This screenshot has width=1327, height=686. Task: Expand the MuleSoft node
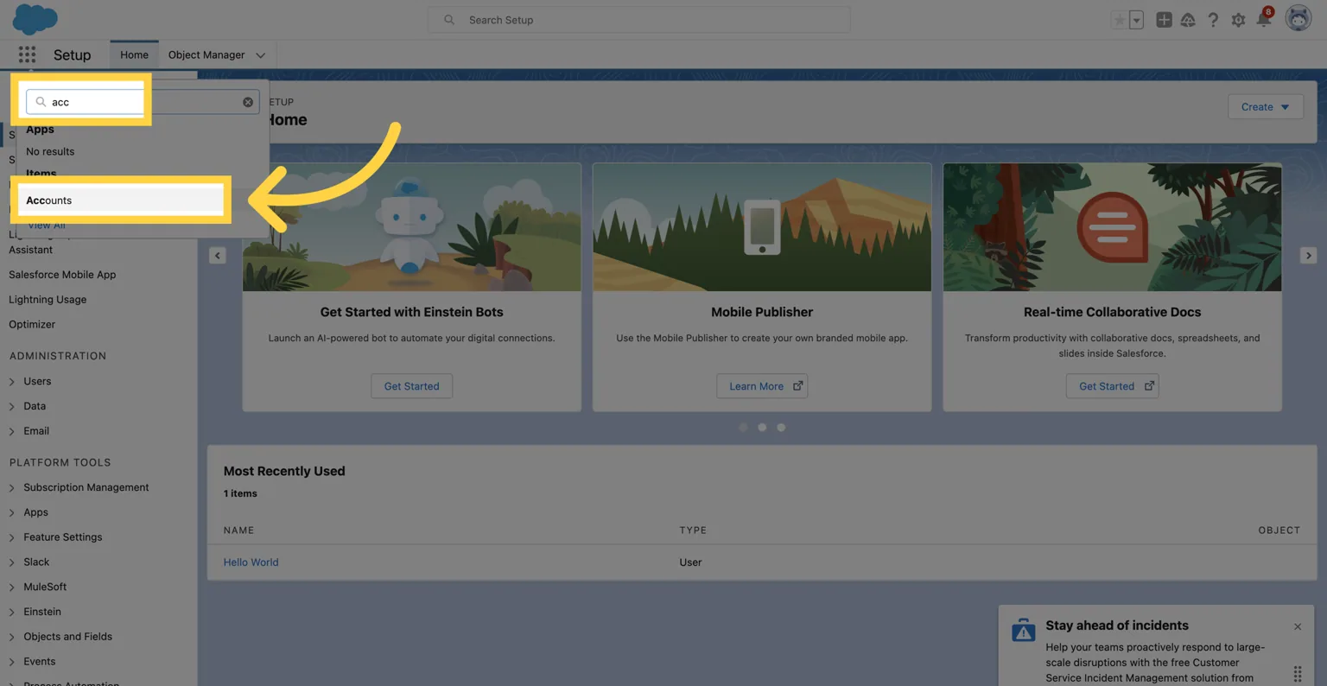(12, 588)
